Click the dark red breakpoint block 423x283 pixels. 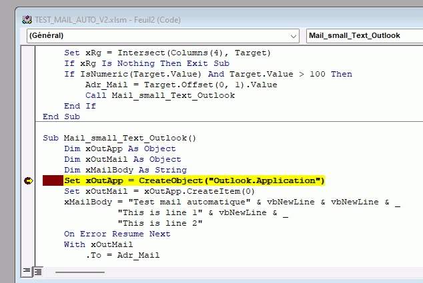point(53,181)
